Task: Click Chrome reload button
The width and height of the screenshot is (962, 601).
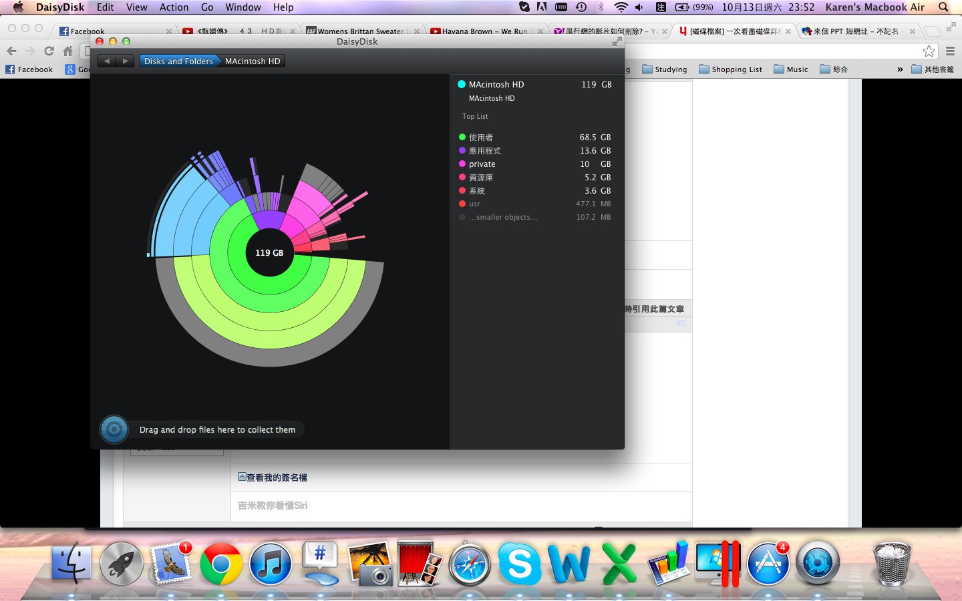Action: pyautogui.click(x=49, y=51)
